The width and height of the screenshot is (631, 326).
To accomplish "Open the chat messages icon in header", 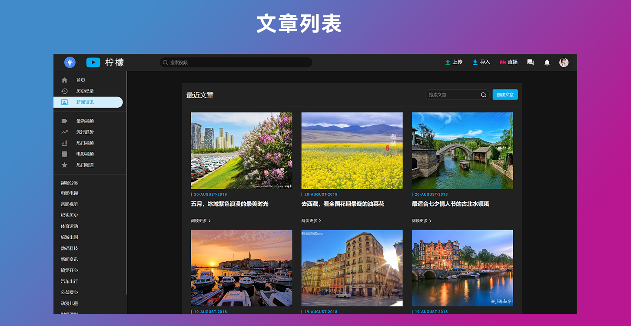I will pyautogui.click(x=530, y=63).
